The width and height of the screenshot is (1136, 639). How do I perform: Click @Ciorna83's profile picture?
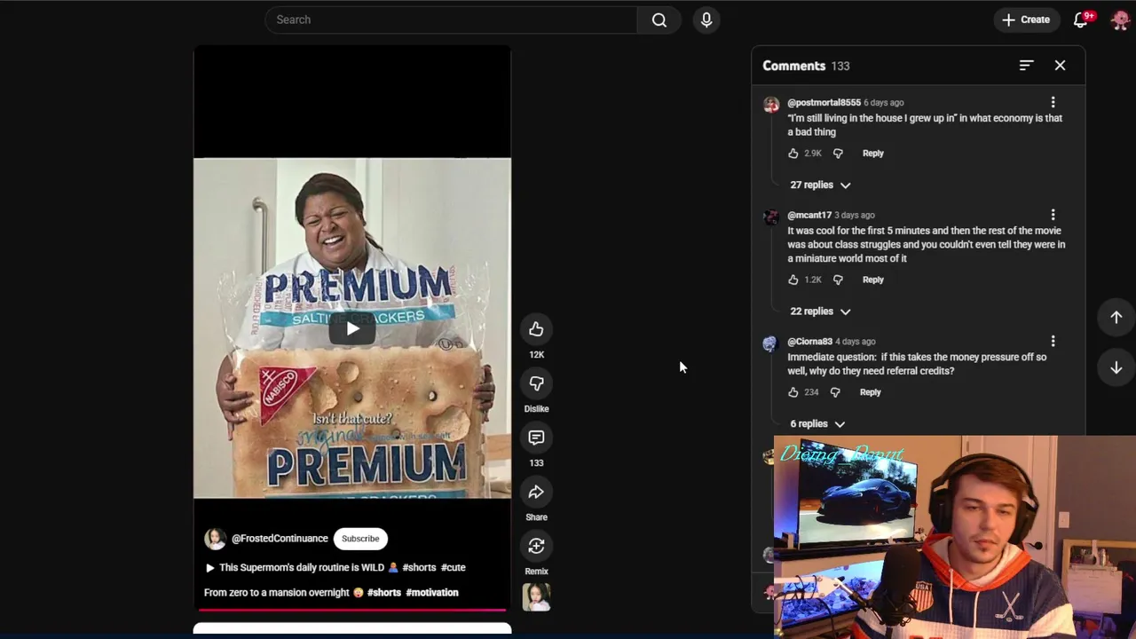tap(769, 344)
